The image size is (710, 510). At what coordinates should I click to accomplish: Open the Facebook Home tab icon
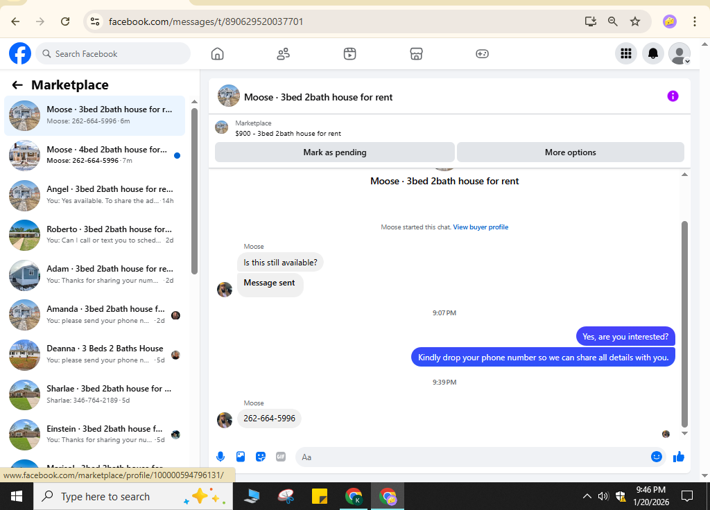pyautogui.click(x=217, y=54)
